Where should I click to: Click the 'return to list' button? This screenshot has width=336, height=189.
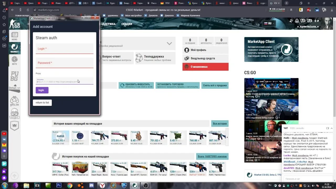(x=42, y=103)
